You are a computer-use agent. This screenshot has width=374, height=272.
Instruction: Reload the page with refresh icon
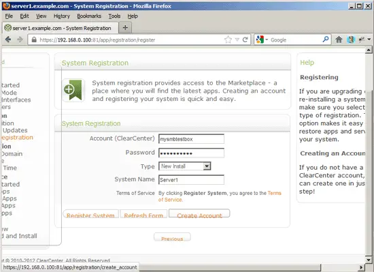(245, 40)
